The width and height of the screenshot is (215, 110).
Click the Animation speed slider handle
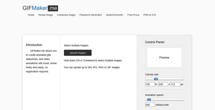click(149, 99)
